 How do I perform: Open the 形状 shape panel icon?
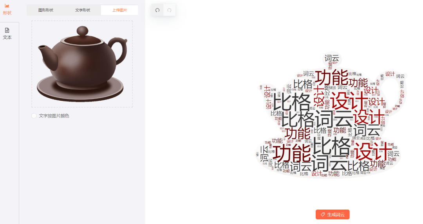pos(7,6)
